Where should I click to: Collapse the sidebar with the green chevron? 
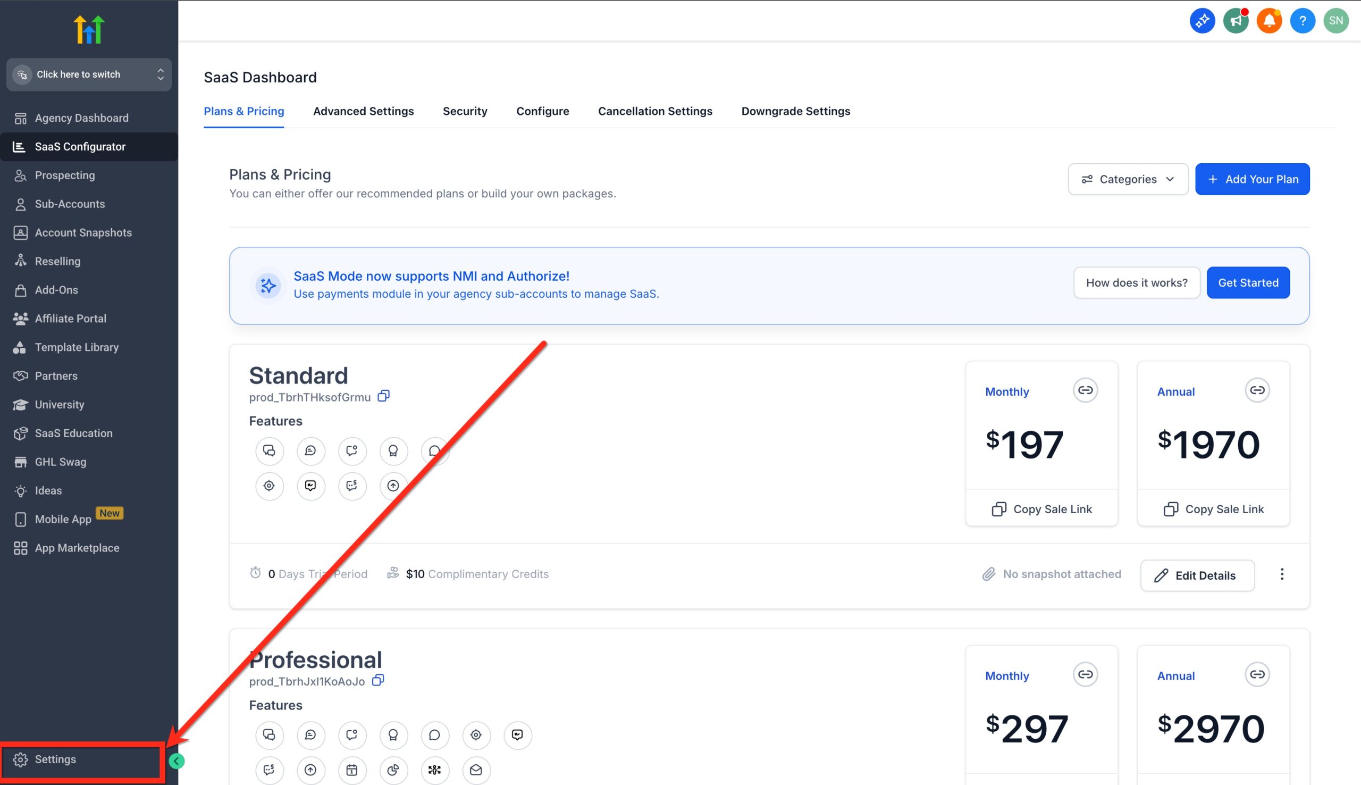point(177,761)
